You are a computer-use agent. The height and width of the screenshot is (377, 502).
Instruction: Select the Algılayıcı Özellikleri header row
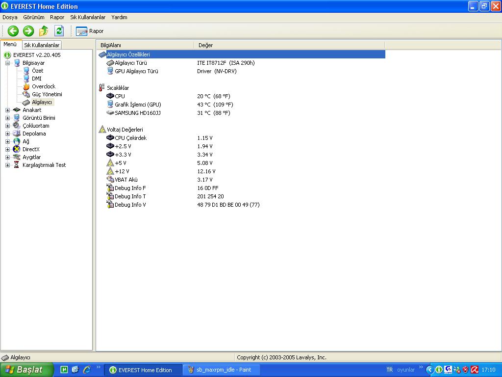(x=241, y=54)
